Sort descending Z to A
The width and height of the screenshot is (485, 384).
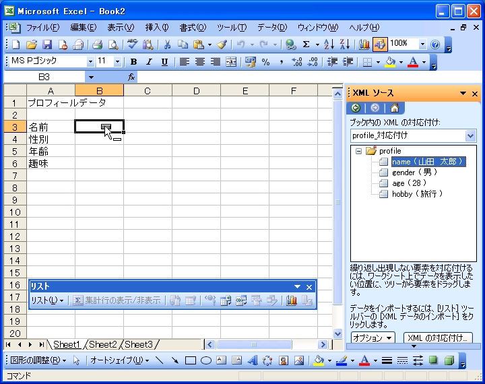coord(345,45)
